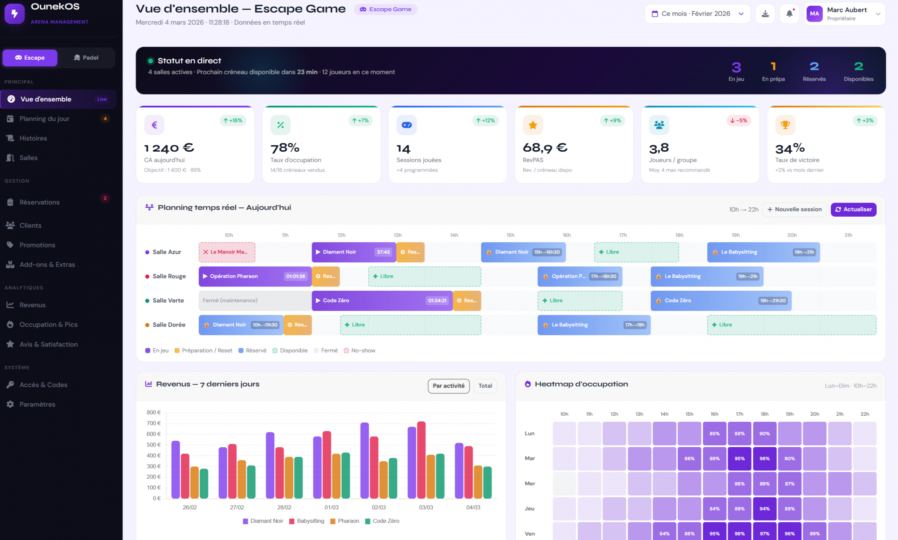Switch to Padel activity toggle
Image resolution: width=898 pixels, height=540 pixels.
86,58
